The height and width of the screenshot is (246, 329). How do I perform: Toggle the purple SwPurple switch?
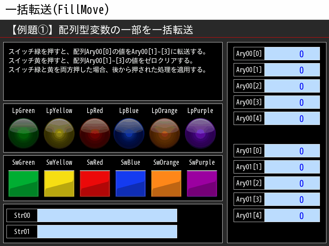202,184
